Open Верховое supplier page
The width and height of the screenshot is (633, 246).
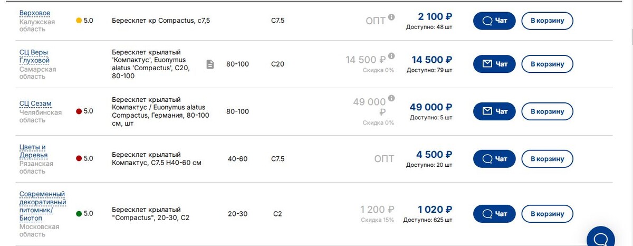pos(35,13)
